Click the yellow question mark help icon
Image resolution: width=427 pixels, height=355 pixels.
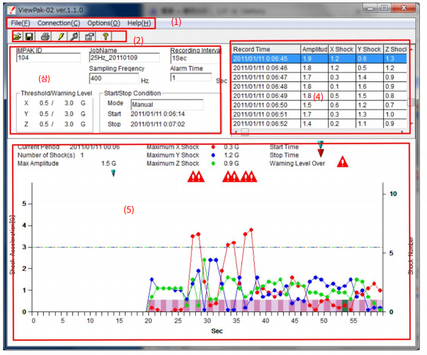(x=105, y=37)
